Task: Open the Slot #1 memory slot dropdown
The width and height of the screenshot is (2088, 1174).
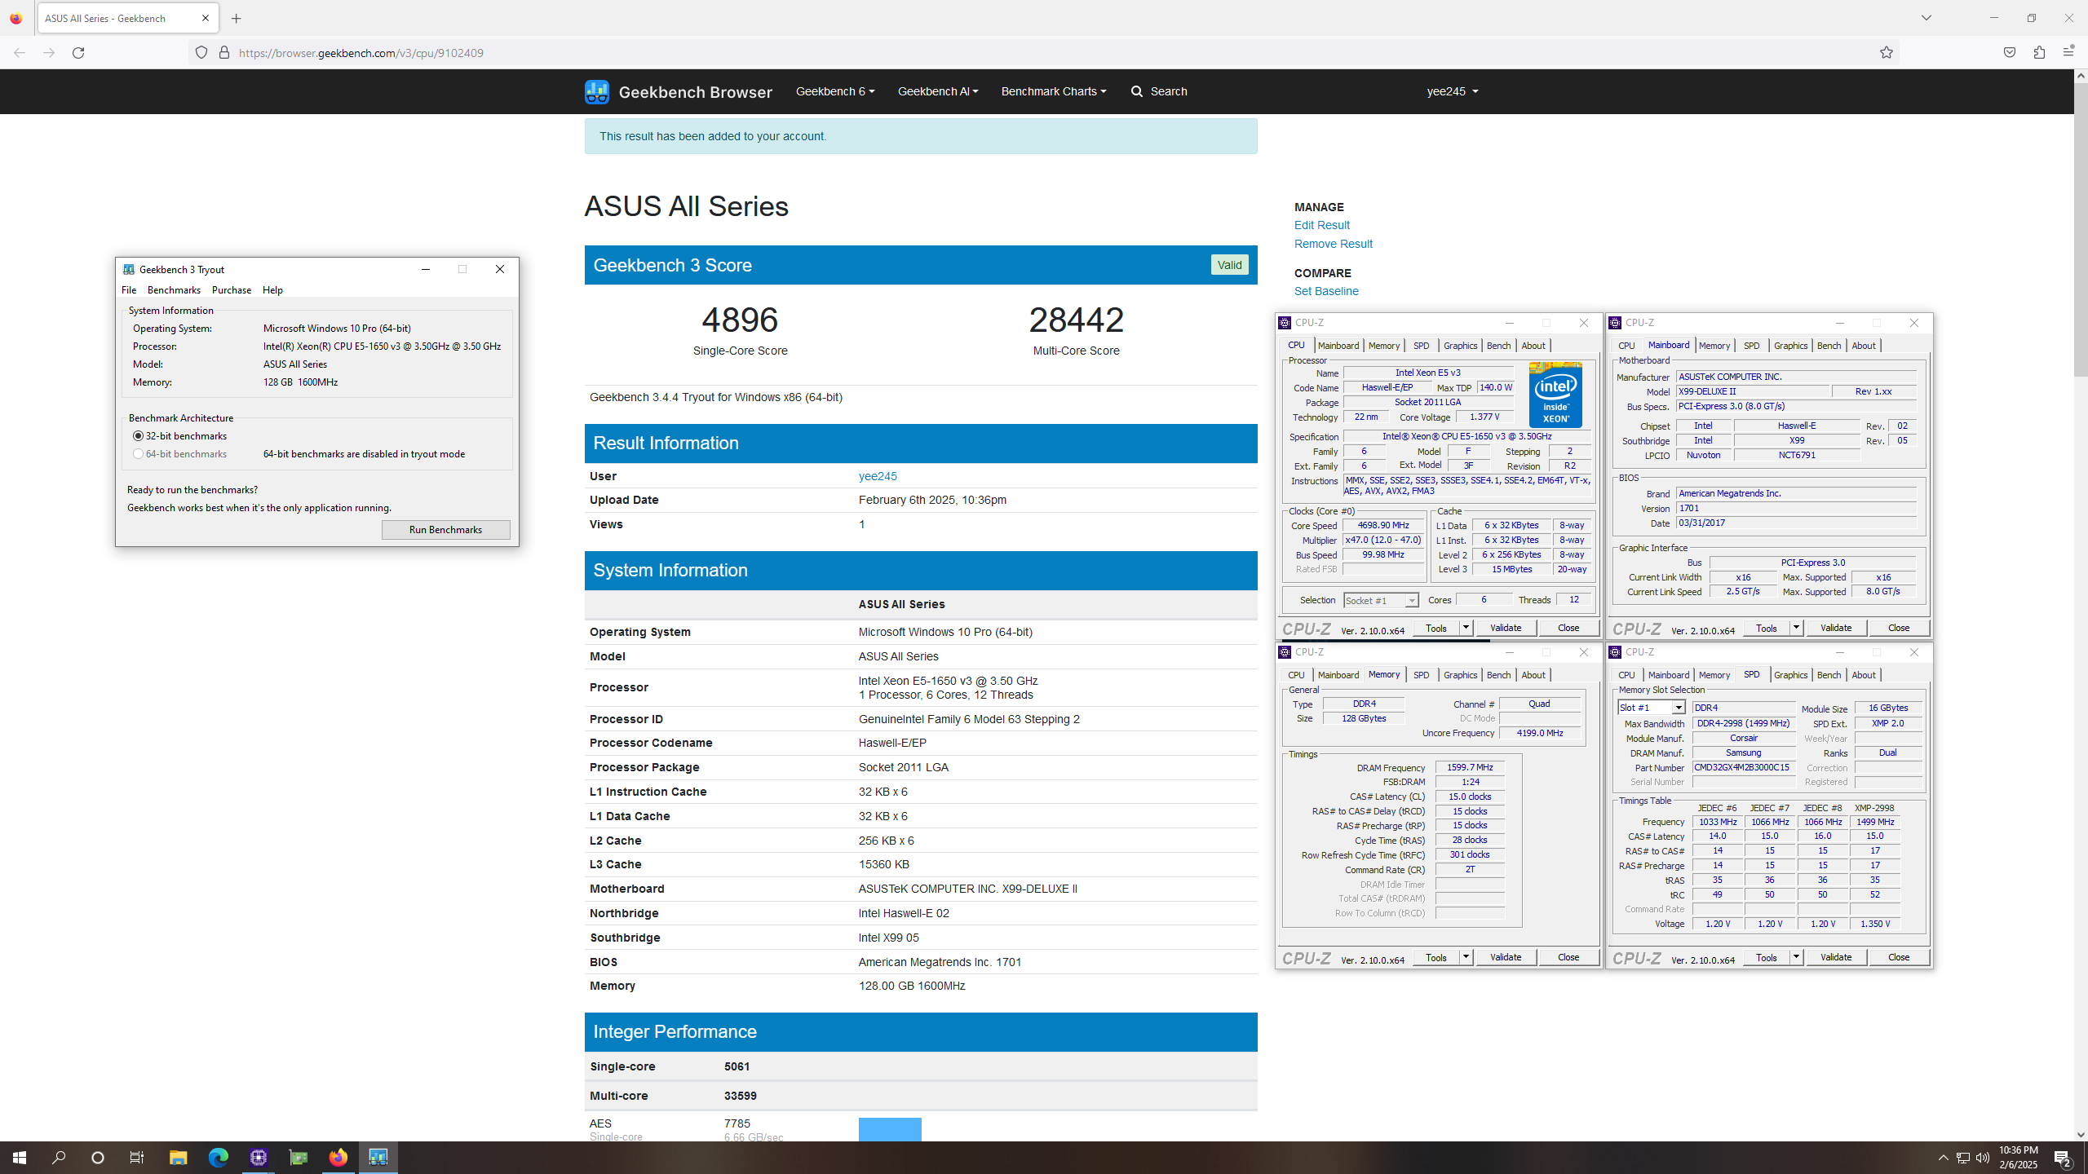Action: point(1652,708)
